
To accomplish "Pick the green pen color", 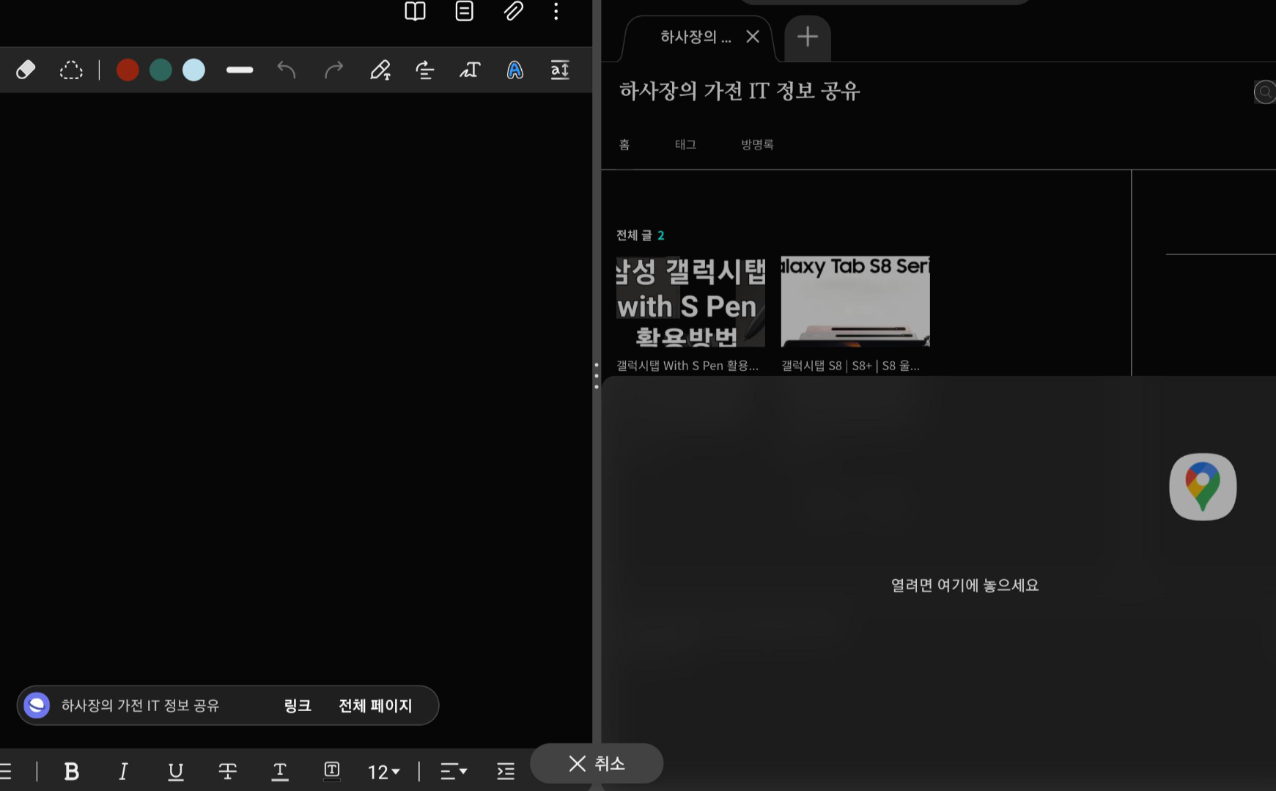I will coord(161,70).
